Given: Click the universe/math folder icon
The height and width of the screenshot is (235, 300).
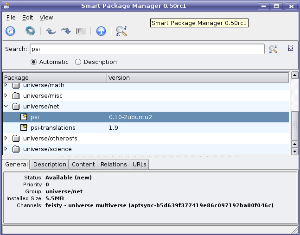Looking at the screenshot, I should point(16,85).
